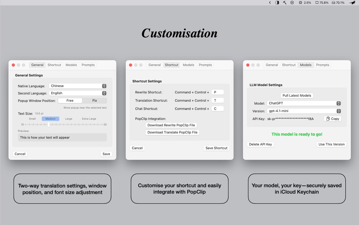The image size is (359, 225).
Task: Click the display contrast icon in the menu bar
Action: pos(277,3)
